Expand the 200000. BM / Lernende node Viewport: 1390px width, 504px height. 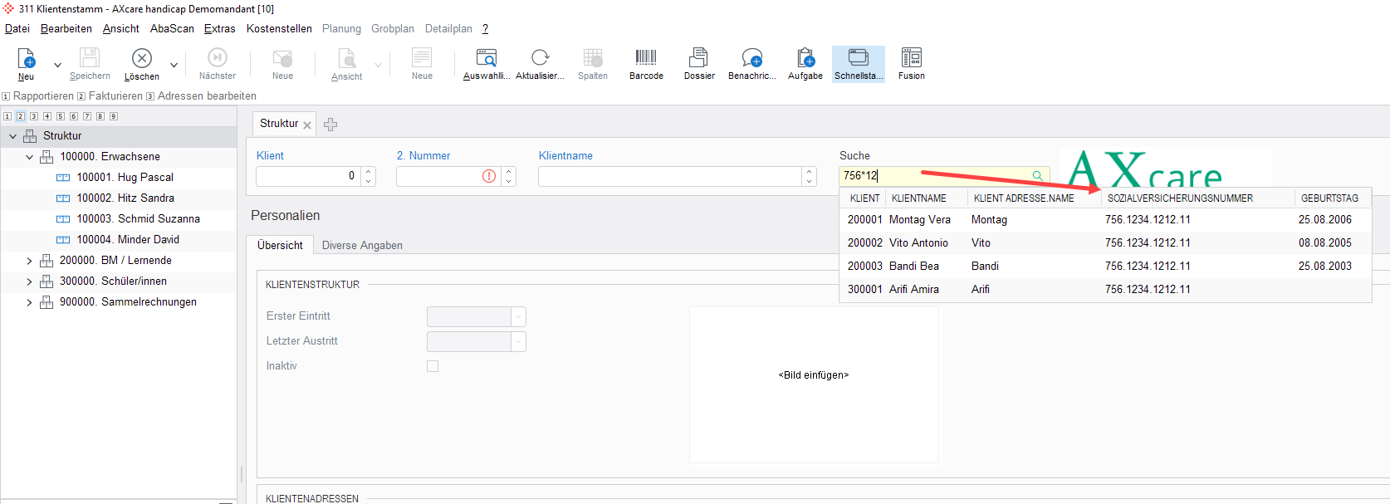click(x=30, y=261)
